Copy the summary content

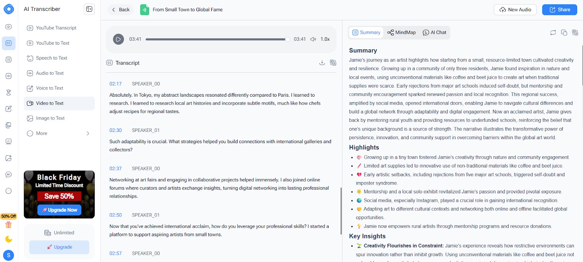click(564, 33)
